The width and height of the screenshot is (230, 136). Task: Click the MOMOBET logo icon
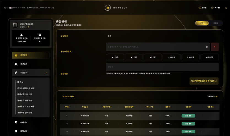point(108,8)
